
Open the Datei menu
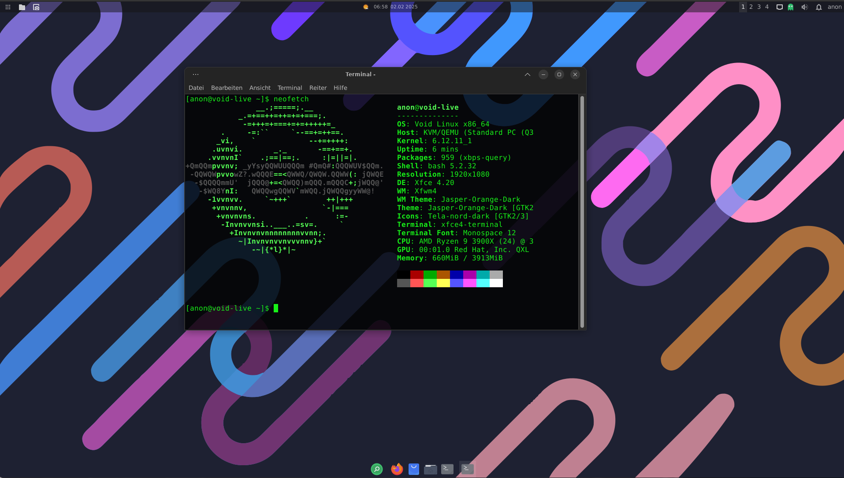196,88
